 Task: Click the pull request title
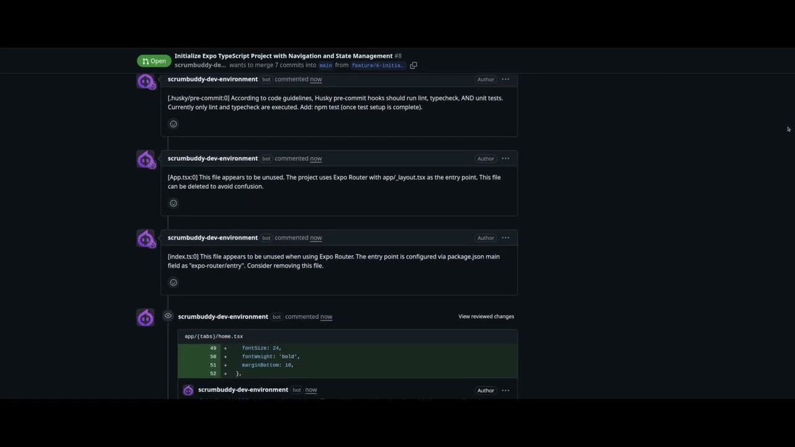[x=283, y=56]
